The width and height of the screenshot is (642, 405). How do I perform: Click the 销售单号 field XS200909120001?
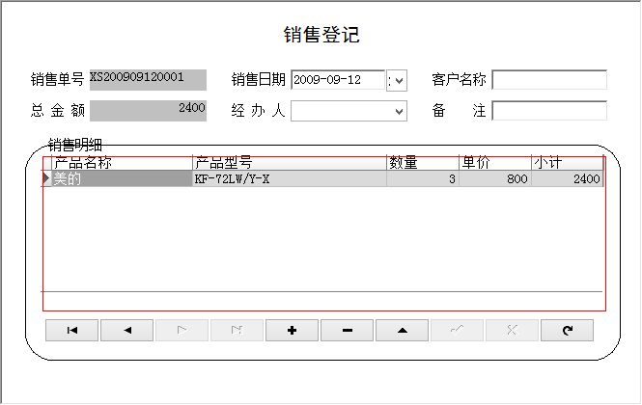[x=149, y=80]
